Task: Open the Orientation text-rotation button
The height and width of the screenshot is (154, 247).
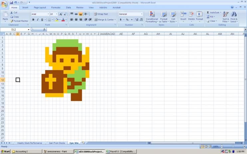Action: click(x=86, y=14)
